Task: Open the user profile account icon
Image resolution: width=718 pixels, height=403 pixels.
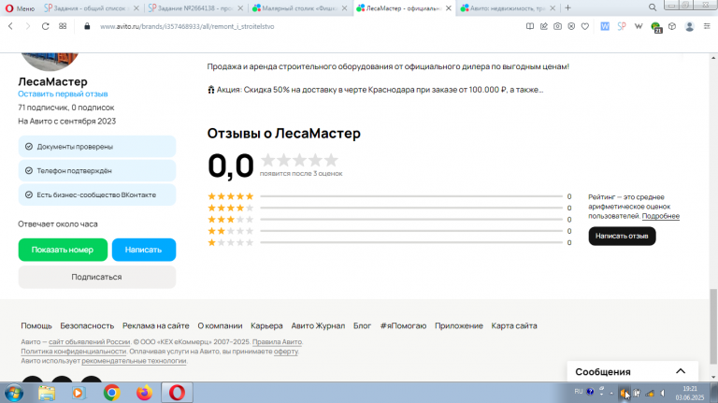Action: pyautogui.click(x=690, y=26)
